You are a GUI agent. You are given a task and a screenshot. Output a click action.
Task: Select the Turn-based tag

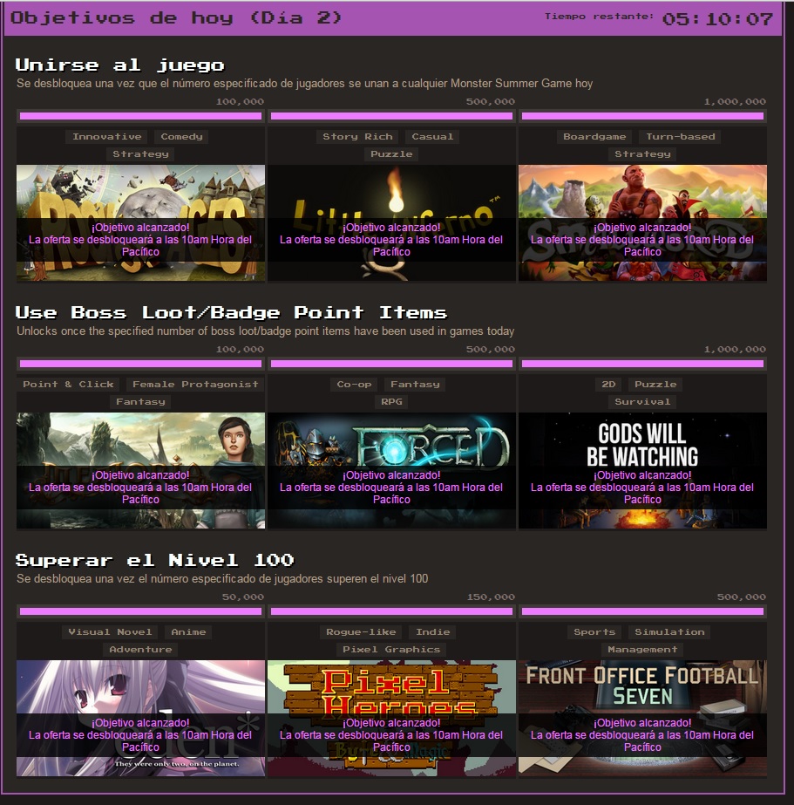[x=680, y=137]
